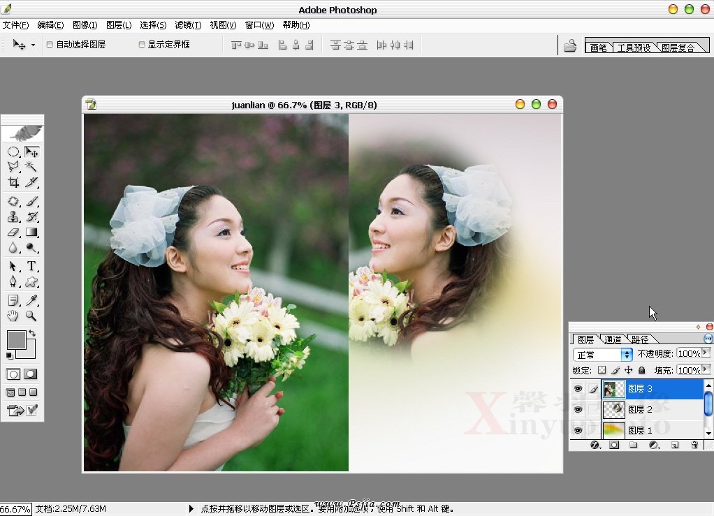Enable the 自动选择图层 checkbox
This screenshot has height=516, width=714.
50,45
